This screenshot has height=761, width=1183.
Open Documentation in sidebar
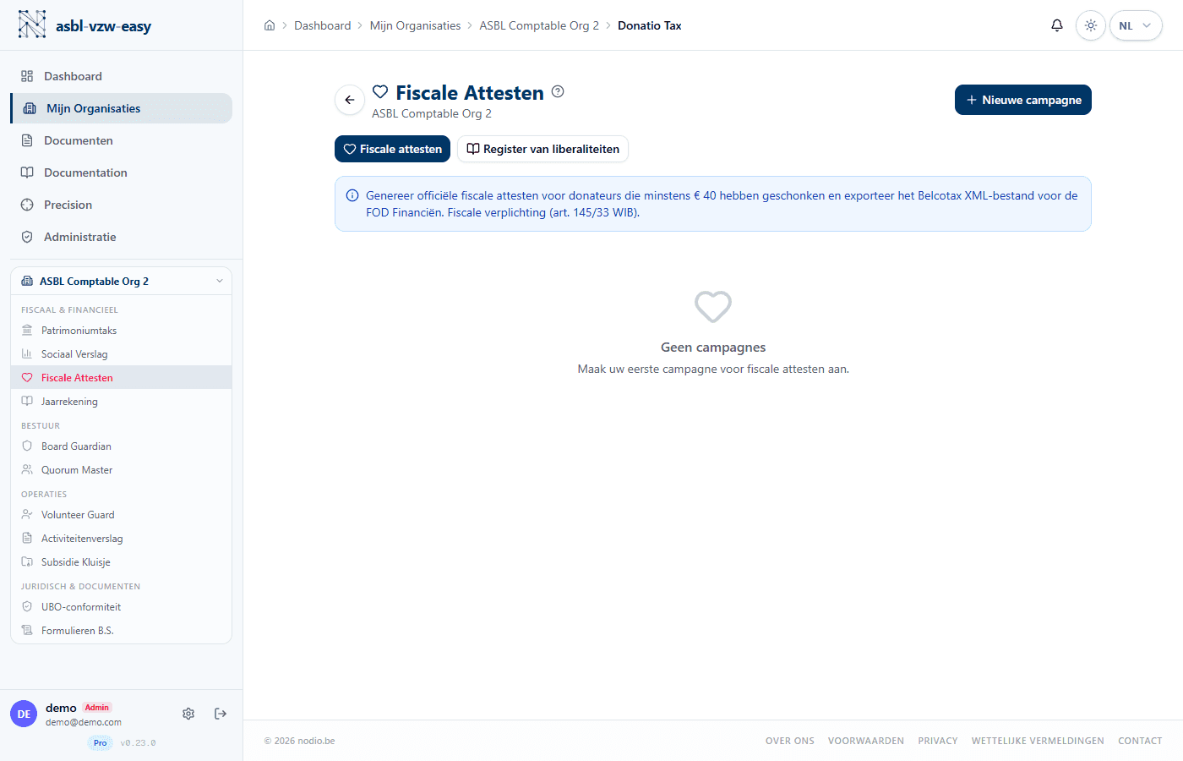[121, 172]
